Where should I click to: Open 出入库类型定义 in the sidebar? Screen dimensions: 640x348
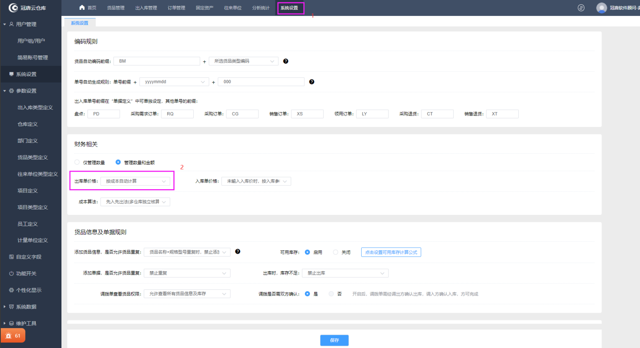[x=35, y=107]
